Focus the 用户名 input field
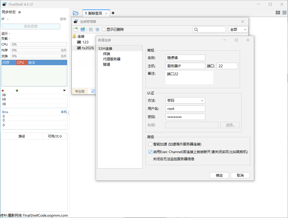The image size is (288, 218). click(x=185, y=109)
